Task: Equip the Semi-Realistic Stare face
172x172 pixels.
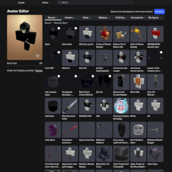Action: pos(138,130)
